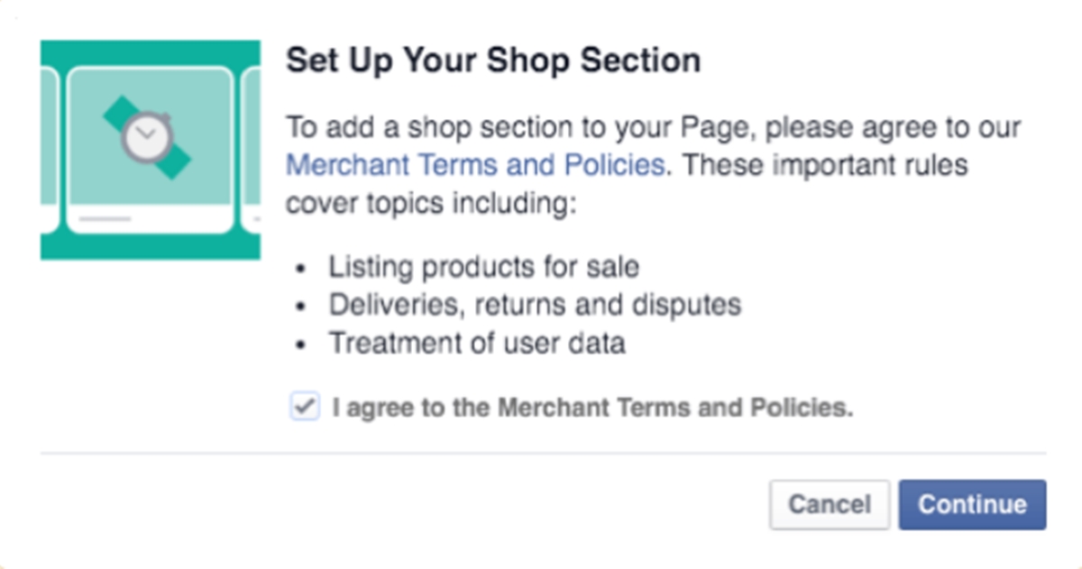The height and width of the screenshot is (569, 1082).
Task: Click the gray placeholder line under the watch
Action: tap(105, 219)
